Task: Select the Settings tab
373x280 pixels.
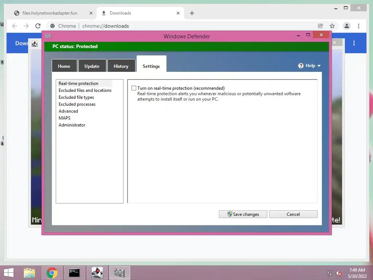Action: point(151,64)
